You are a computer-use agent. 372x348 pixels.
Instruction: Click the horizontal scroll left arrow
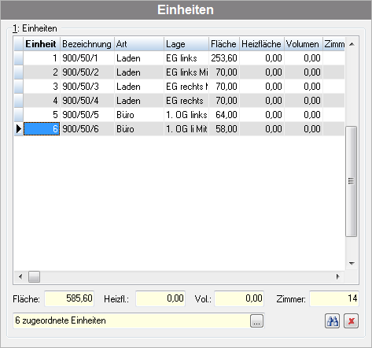pyautogui.click(x=20, y=276)
